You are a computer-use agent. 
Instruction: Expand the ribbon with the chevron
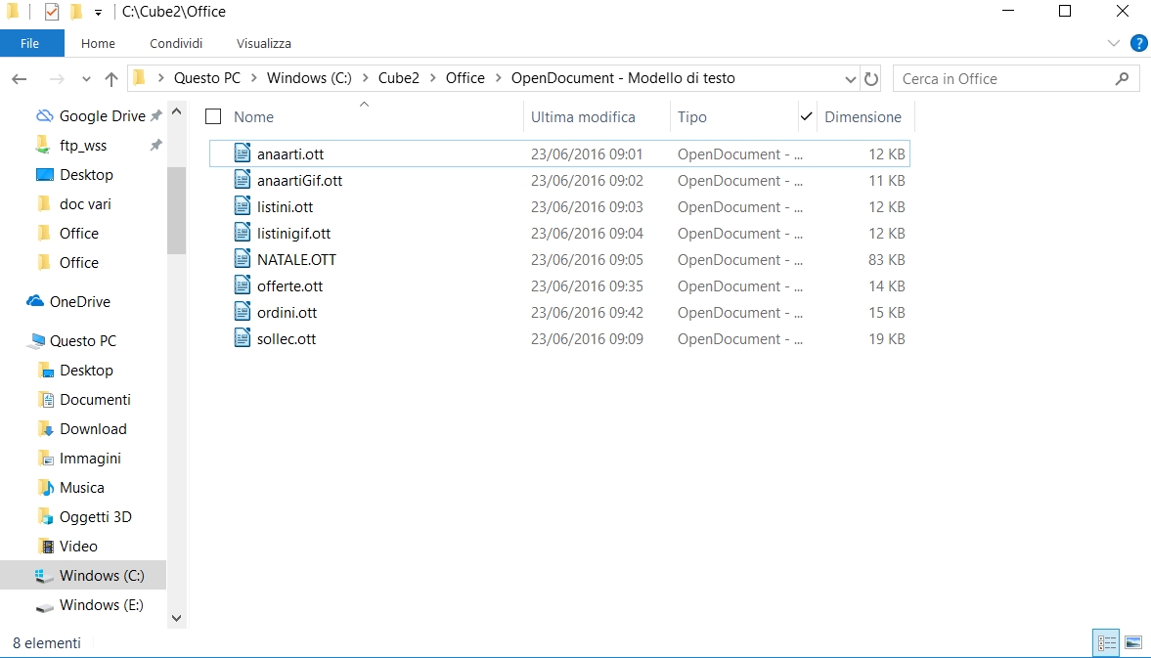[1114, 43]
